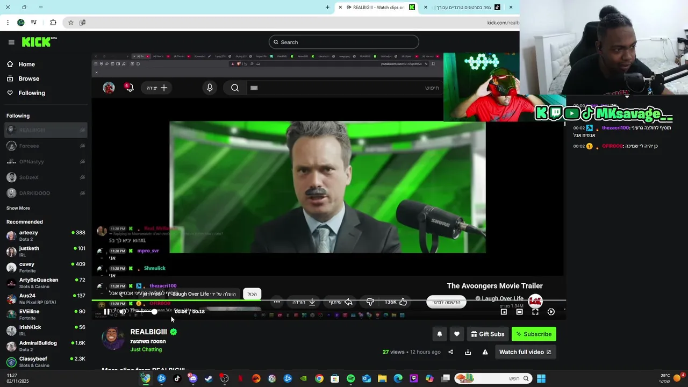Like the embedded YouTube video (136K)

click(396, 302)
